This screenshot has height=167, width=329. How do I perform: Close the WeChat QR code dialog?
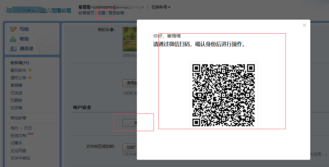point(304,25)
